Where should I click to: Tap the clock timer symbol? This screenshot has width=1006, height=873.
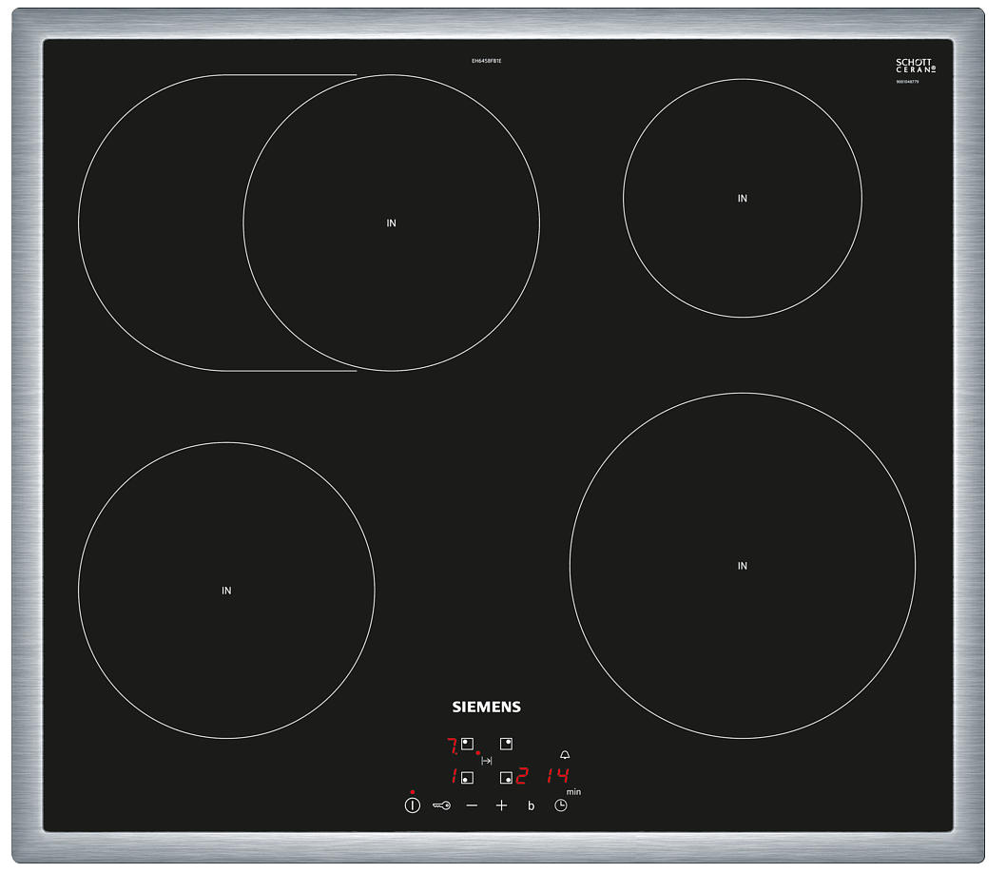tap(561, 805)
